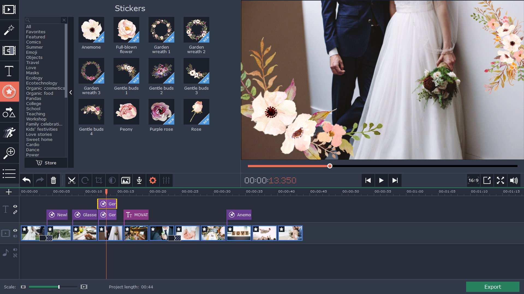The height and width of the screenshot is (294, 524).
Task: Toggle the audio track mute speaker icon
Action: click(15, 250)
